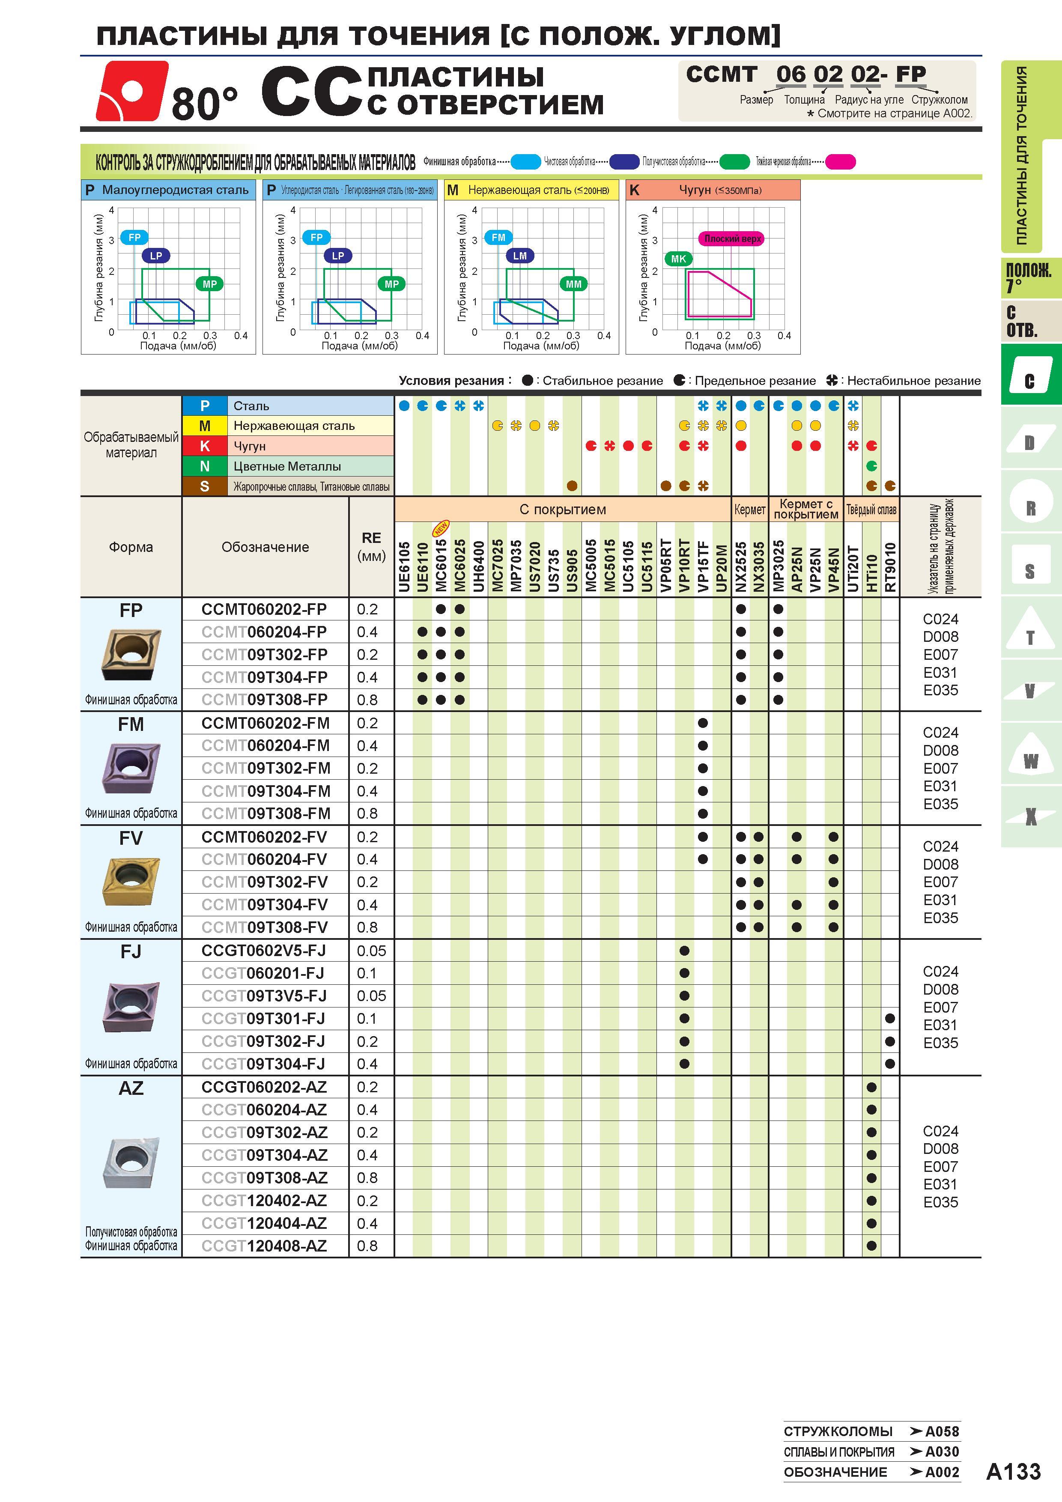Click CCGT120408-AZ designation
This screenshot has width=1062, height=1502.
pos(264,1246)
